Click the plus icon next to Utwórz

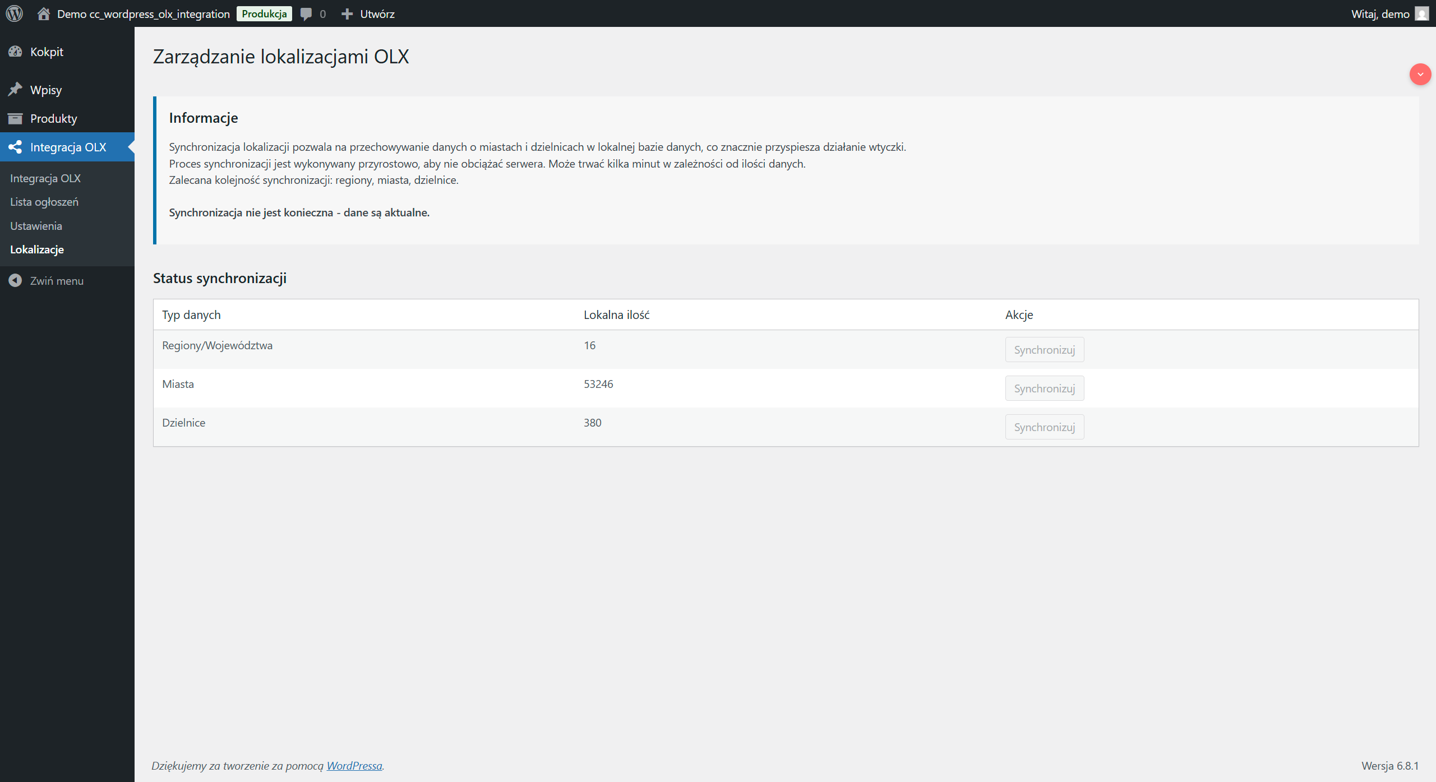pos(347,14)
